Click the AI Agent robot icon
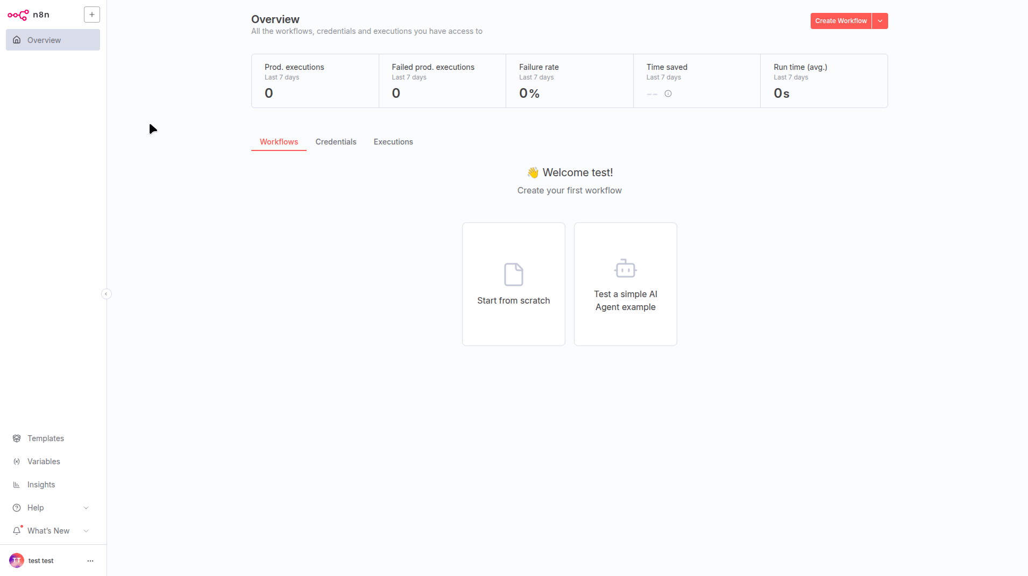Viewport: 1028px width, 576px height. click(625, 268)
